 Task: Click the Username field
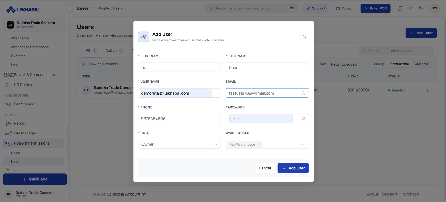tap(179, 93)
